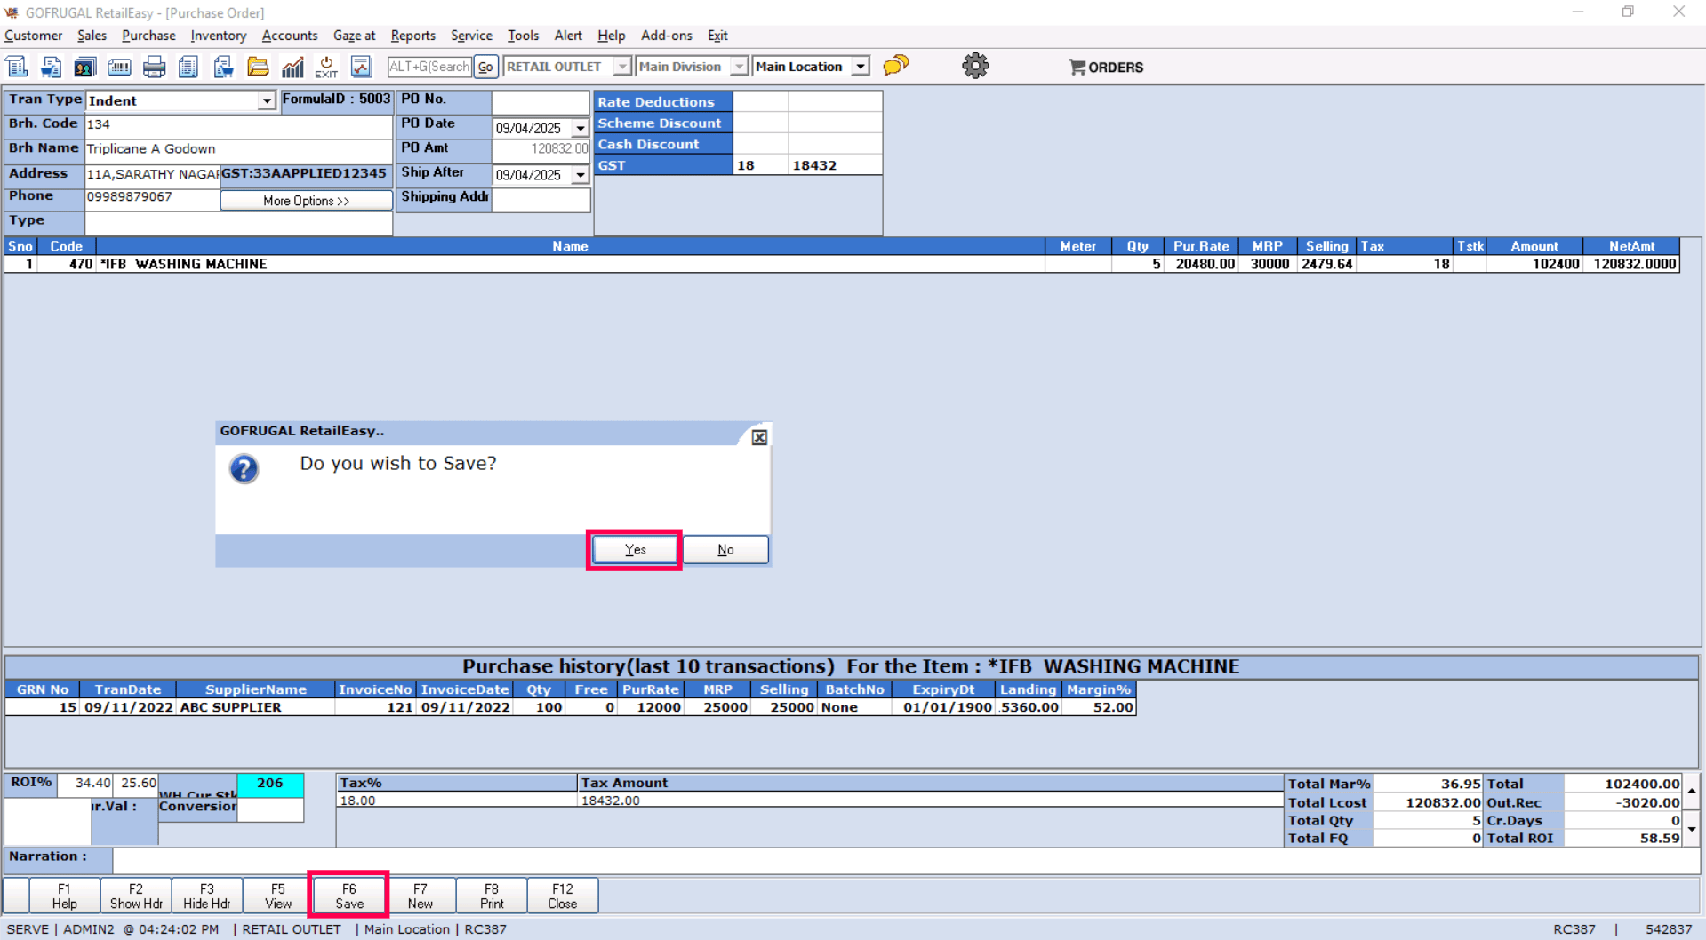1706x940 pixels.
Task: Click the F1 Help button
Action: (64, 896)
